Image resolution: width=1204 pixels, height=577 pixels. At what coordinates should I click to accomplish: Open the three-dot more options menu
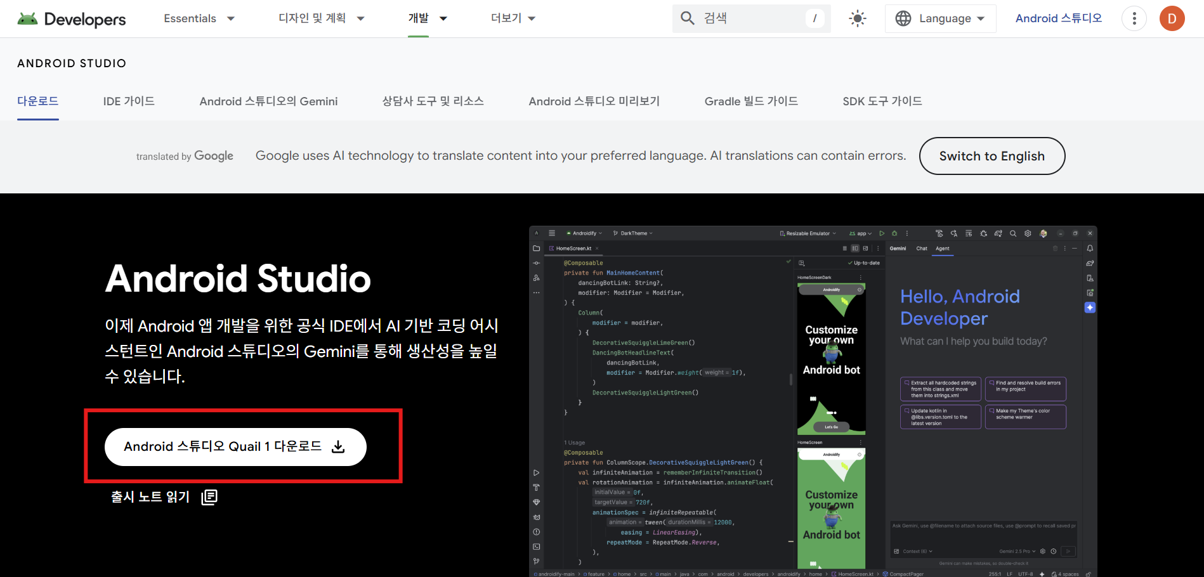1134,18
